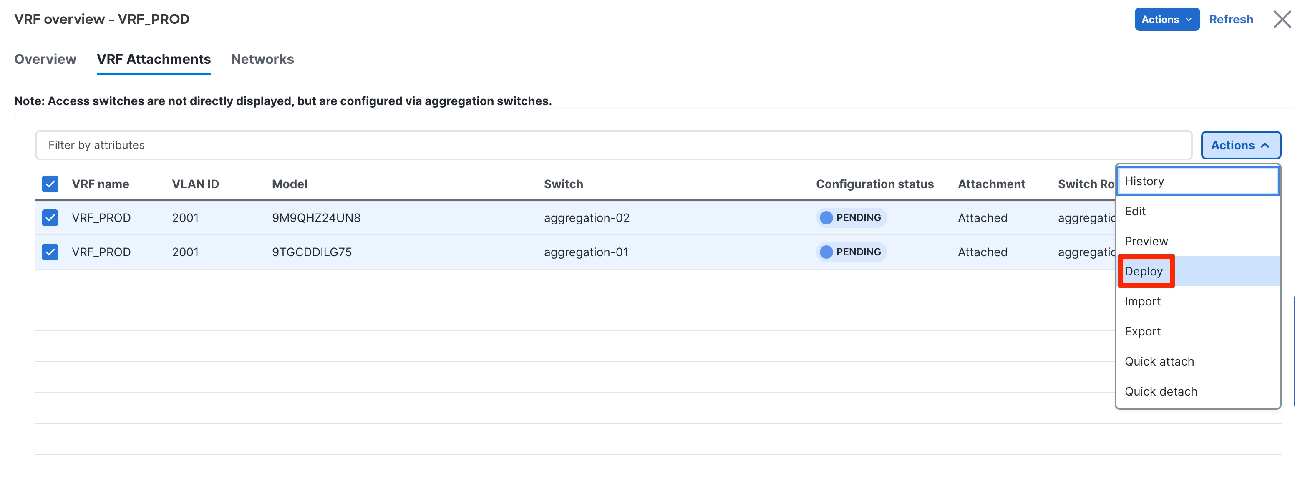Choose Deploy from the Actions menu
This screenshot has width=1295, height=484.
1145,271
